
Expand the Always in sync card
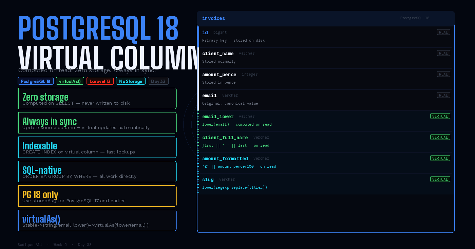(97, 123)
